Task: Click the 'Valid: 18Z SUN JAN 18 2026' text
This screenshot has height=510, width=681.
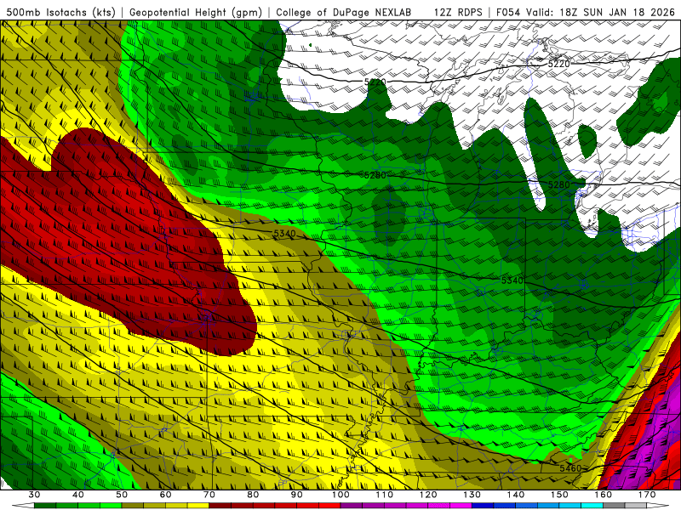Action: click(600, 12)
